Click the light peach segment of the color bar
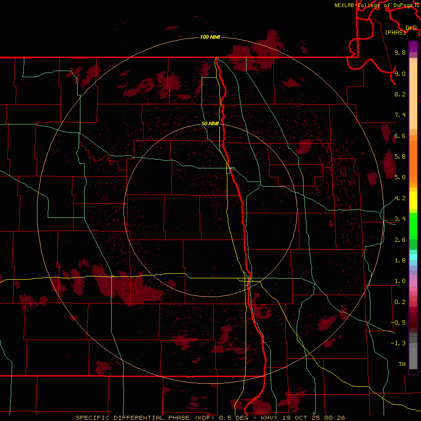 click(x=413, y=96)
